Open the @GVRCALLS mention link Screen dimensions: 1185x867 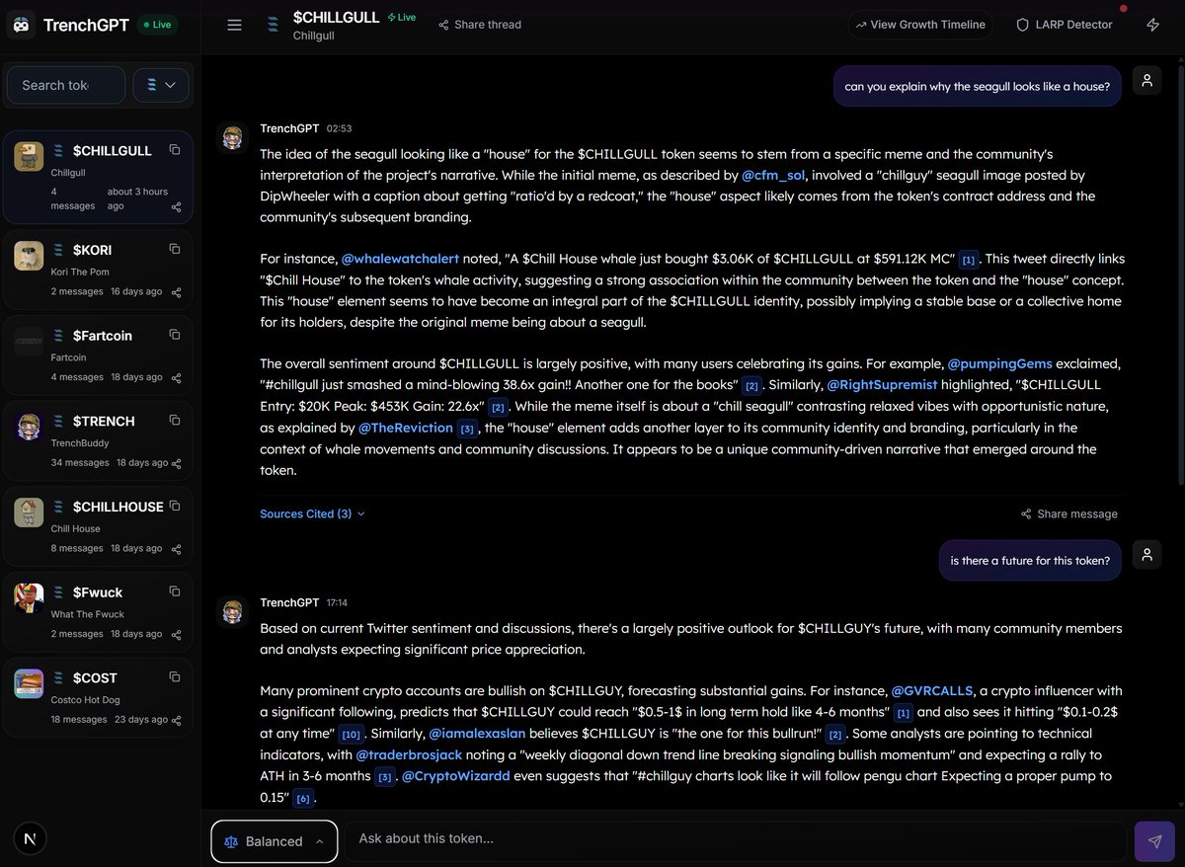coord(932,691)
